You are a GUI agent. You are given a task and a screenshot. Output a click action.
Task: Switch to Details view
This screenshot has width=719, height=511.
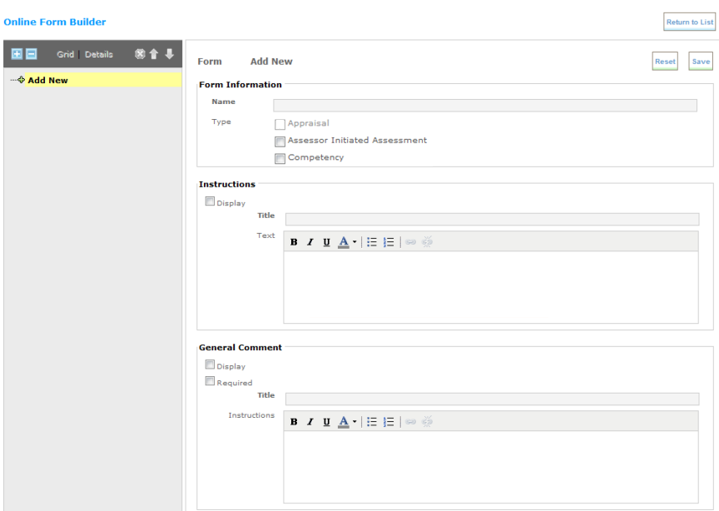98,54
